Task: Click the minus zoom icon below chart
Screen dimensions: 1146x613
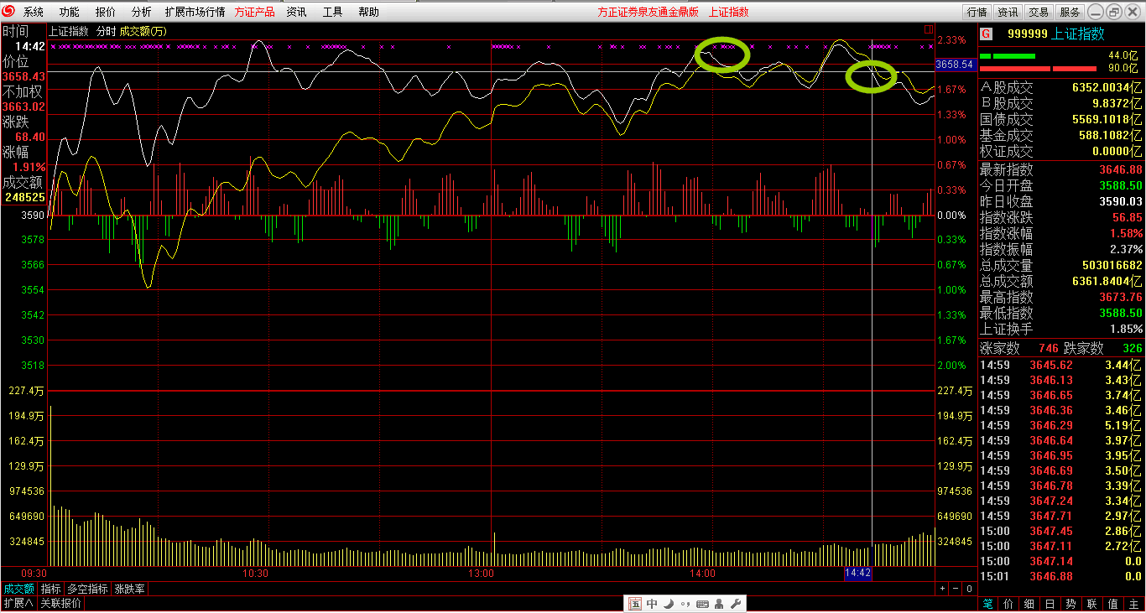Action: point(956,589)
